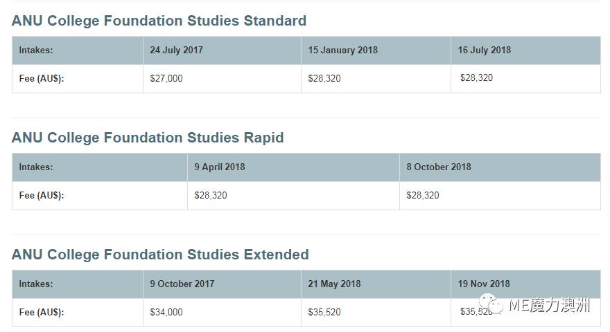Select the 16 July 2018 intake cell

pos(525,50)
